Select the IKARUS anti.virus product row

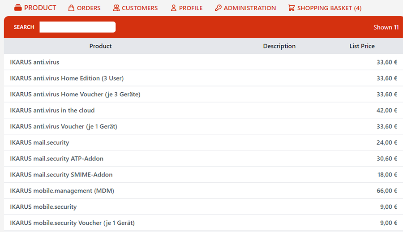(203, 62)
